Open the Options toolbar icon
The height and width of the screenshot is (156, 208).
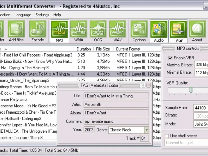coord(139,31)
